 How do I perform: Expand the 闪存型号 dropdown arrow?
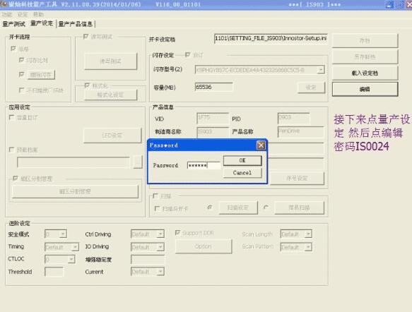click(x=321, y=70)
